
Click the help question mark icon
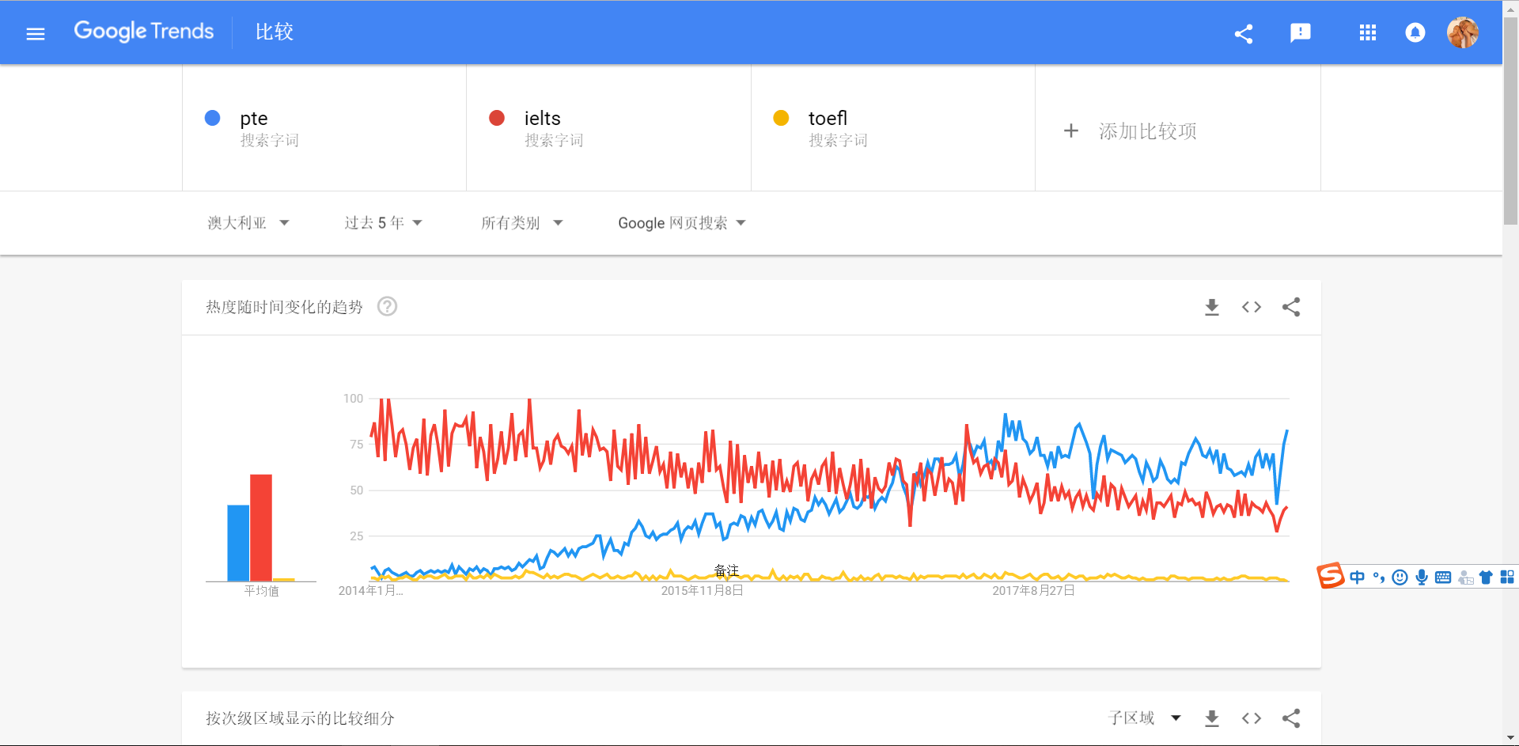point(387,306)
